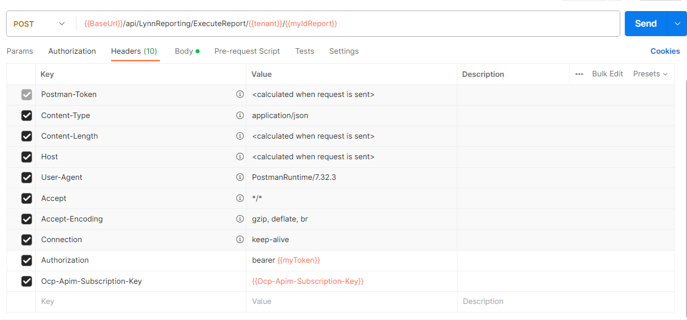Open the POST method dropdown

pyautogui.click(x=40, y=24)
